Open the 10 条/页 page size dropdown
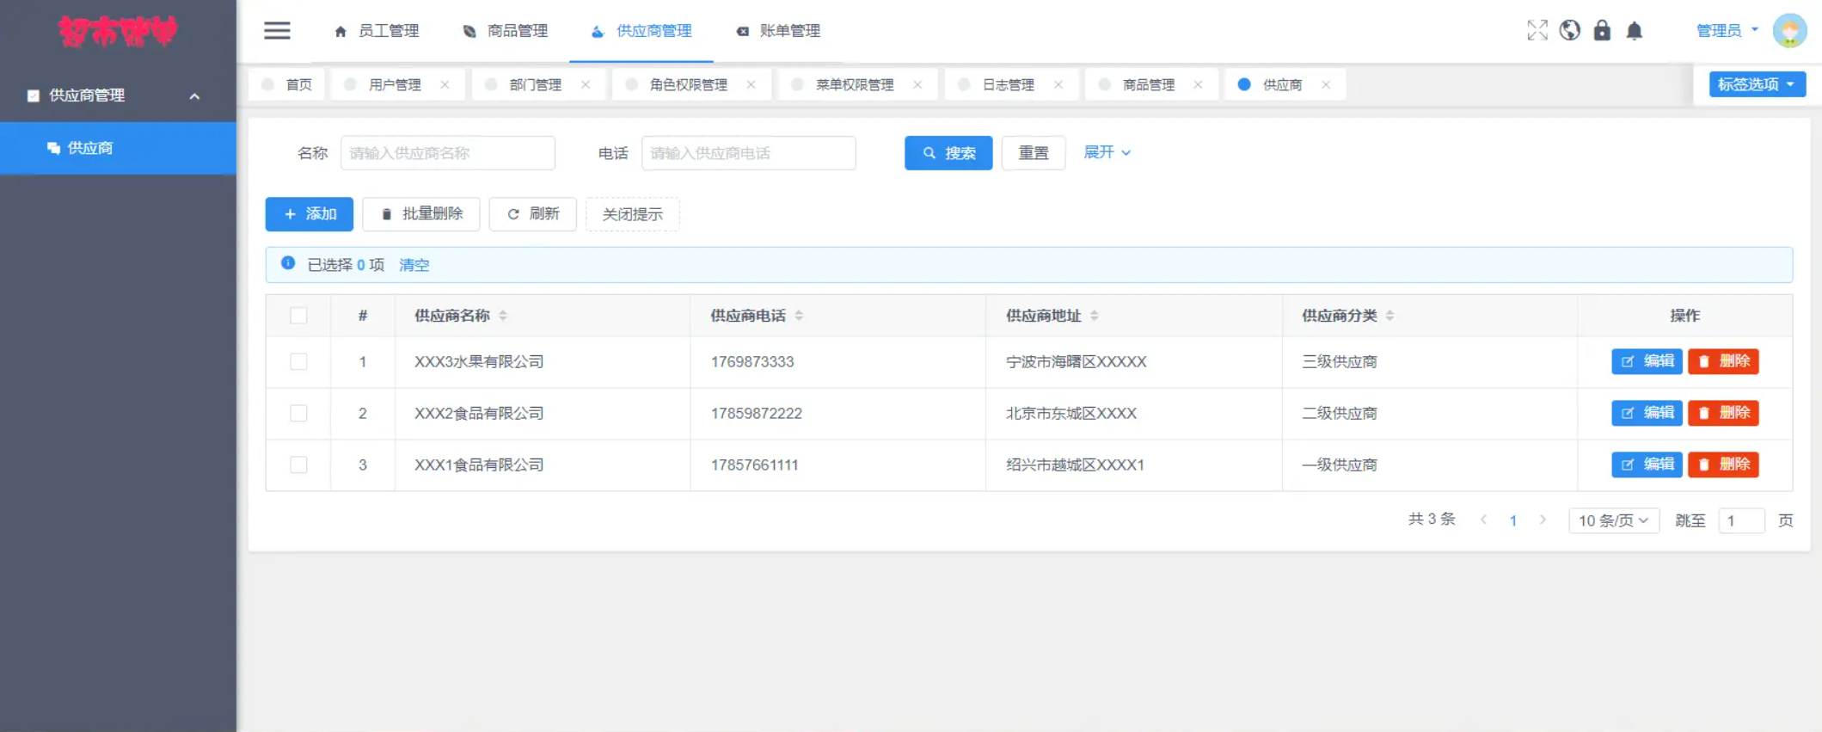Viewport: 1822px width, 732px height. point(1613,520)
